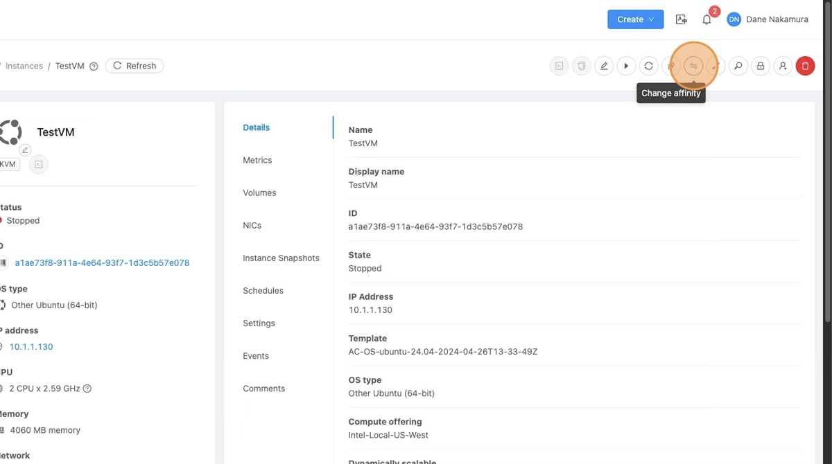This screenshot has width=832, height=464.
Task: Click the Edit instance pencil icon in toolbar
Action: [x=604, y=66]
